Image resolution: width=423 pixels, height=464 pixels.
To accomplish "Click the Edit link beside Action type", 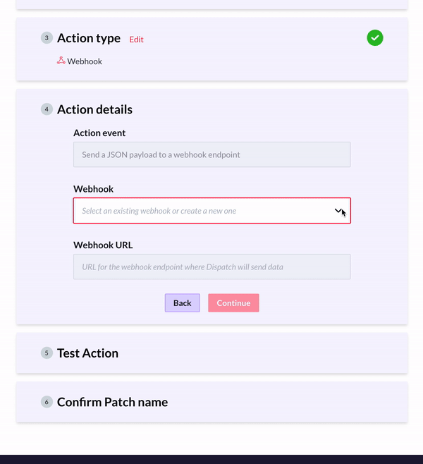I will 136,39.
